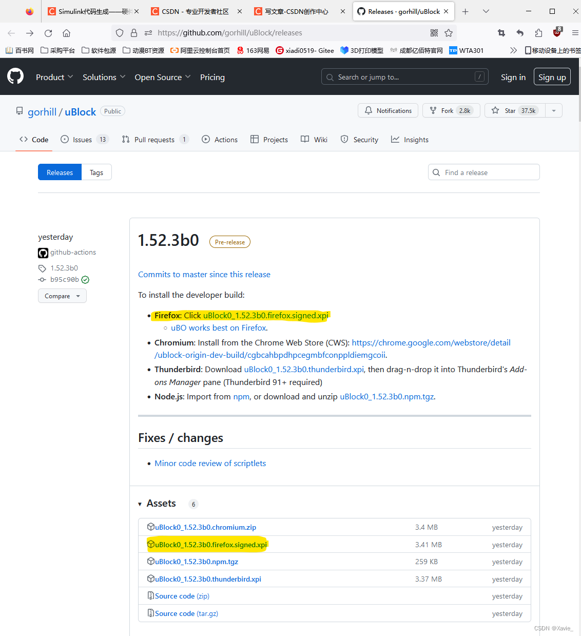
Task: Collapse the Assets section triangle
Action: 140,504
